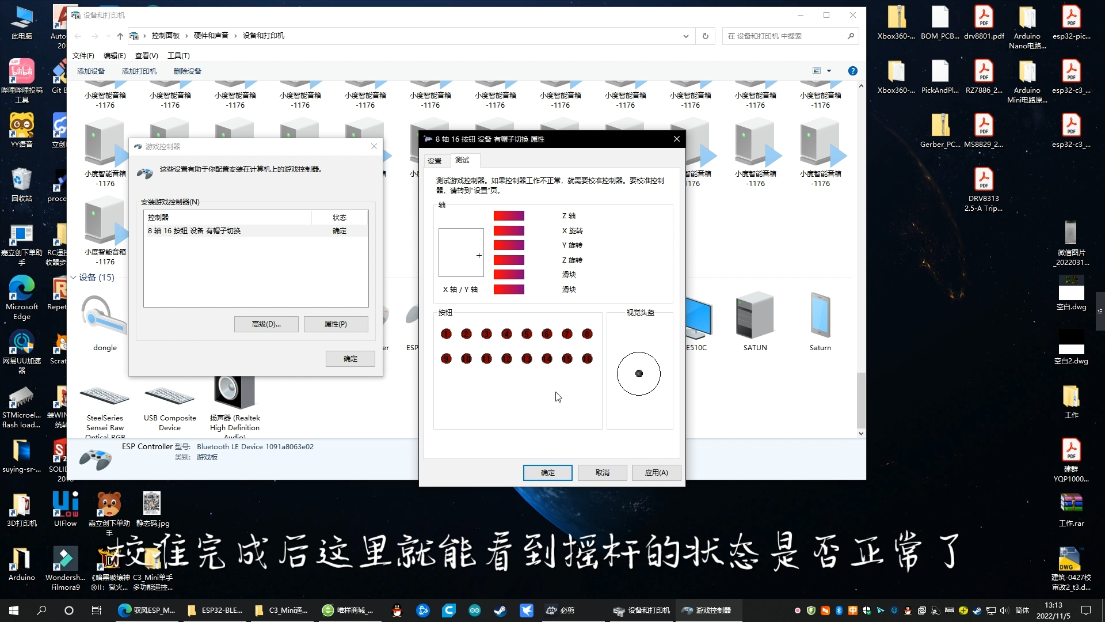Open the address bar history dropdown
This screenshot has height=622, width=1105.
(x=685, y=35)
